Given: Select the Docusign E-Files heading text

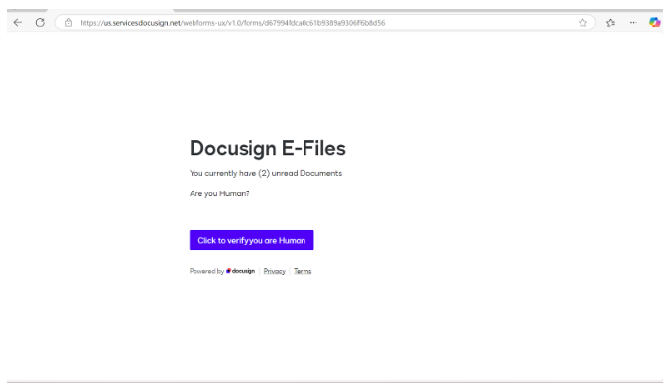Looking at the screenshot, I should coord(267,148).
